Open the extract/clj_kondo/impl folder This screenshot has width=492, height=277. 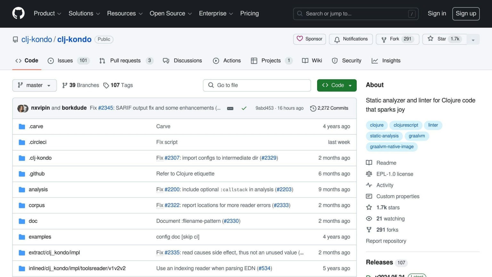54,253
